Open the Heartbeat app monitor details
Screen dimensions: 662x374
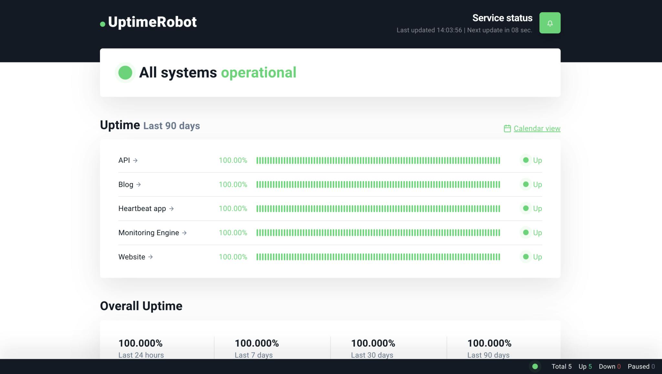[146, 209]
